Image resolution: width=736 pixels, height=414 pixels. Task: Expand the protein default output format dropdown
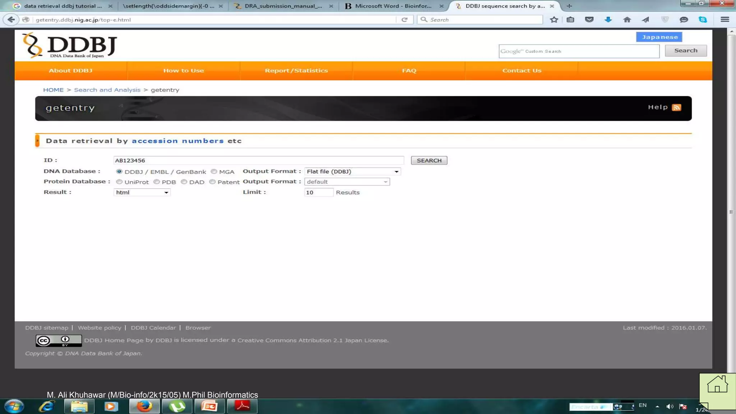[x=347, y=182]
